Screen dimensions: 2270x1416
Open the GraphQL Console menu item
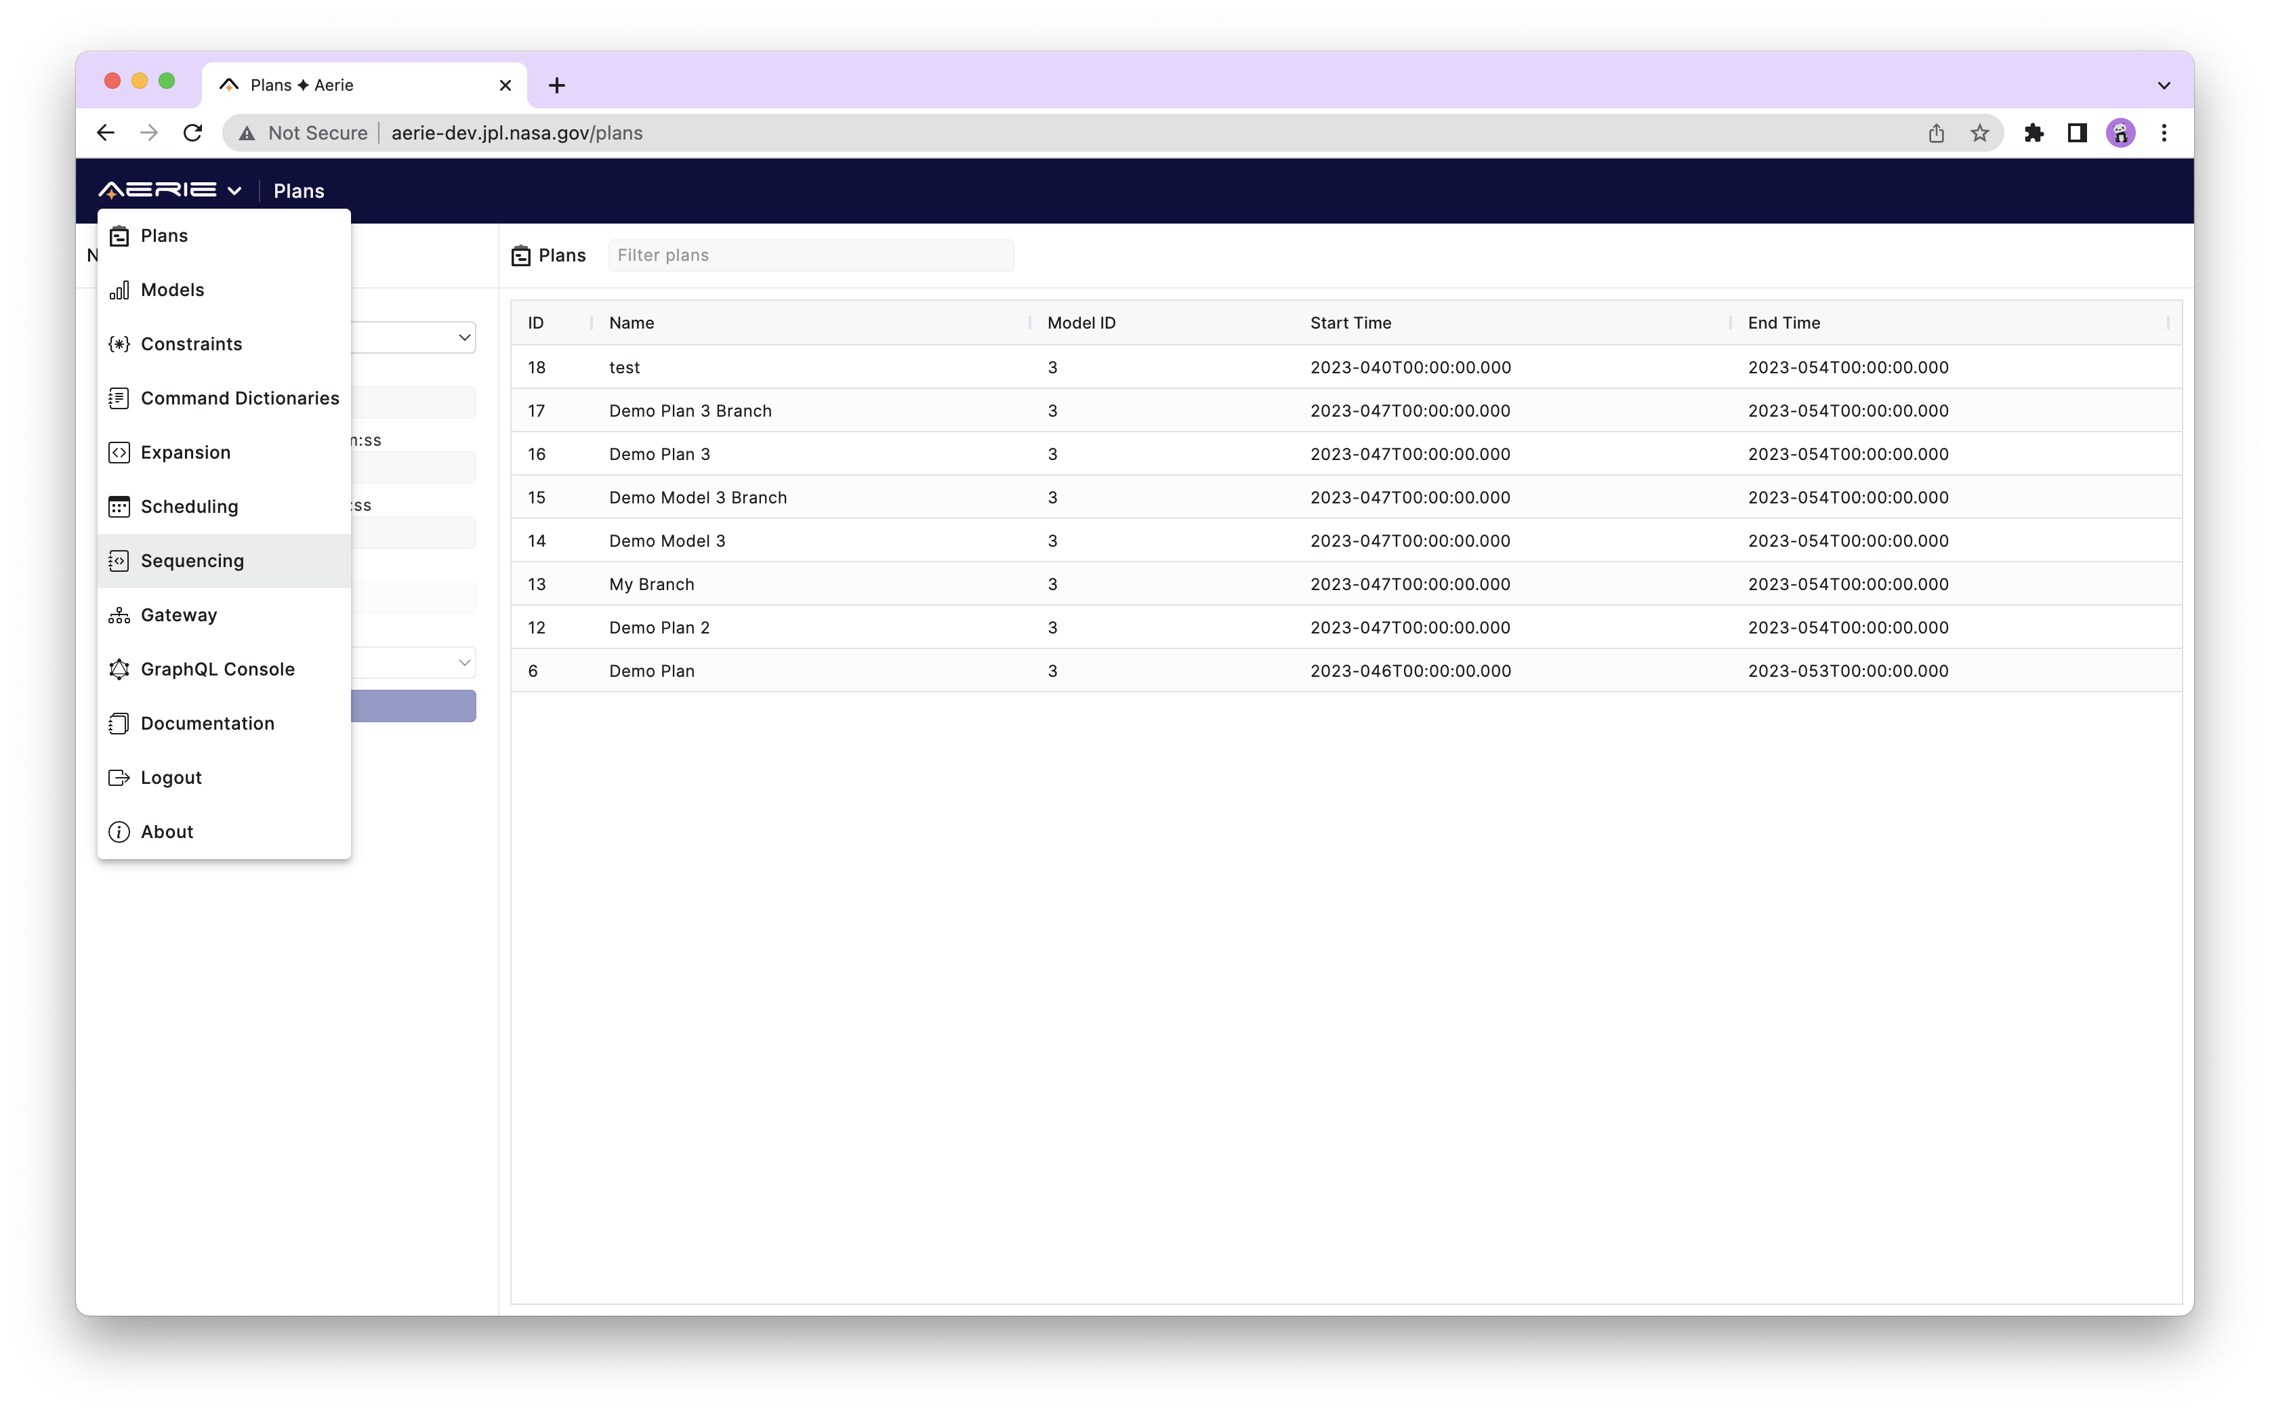coord(217,669)
